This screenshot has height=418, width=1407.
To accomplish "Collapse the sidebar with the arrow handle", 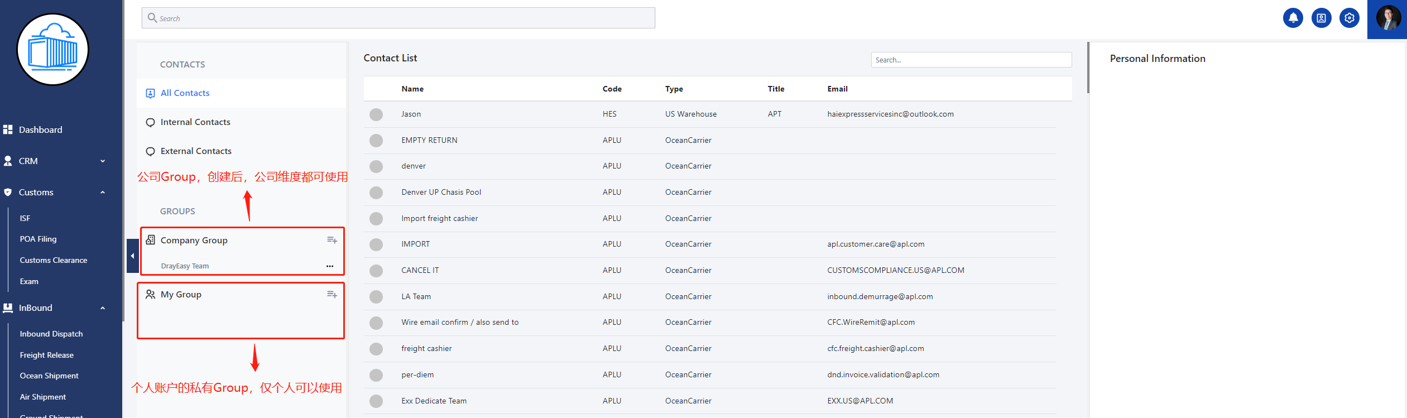I will point(132,256).
